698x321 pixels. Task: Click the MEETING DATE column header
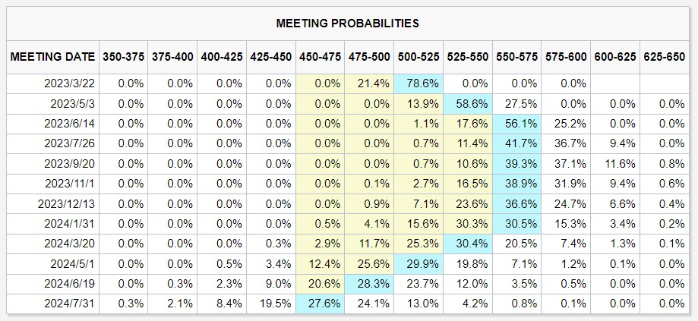coord(53,57)
